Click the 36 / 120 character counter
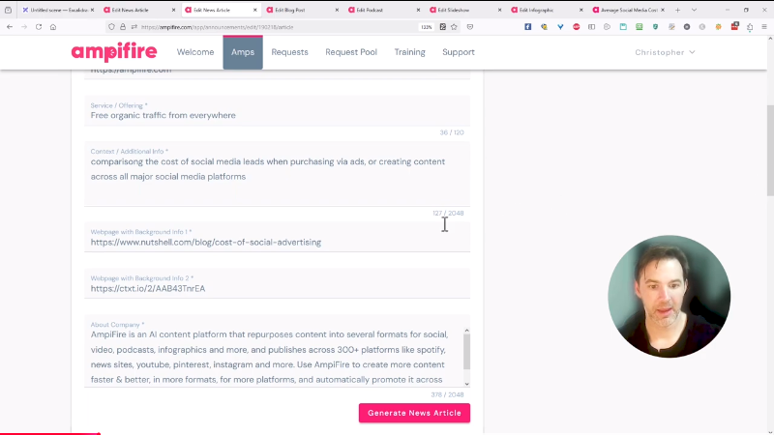 (x=452, y=132)
